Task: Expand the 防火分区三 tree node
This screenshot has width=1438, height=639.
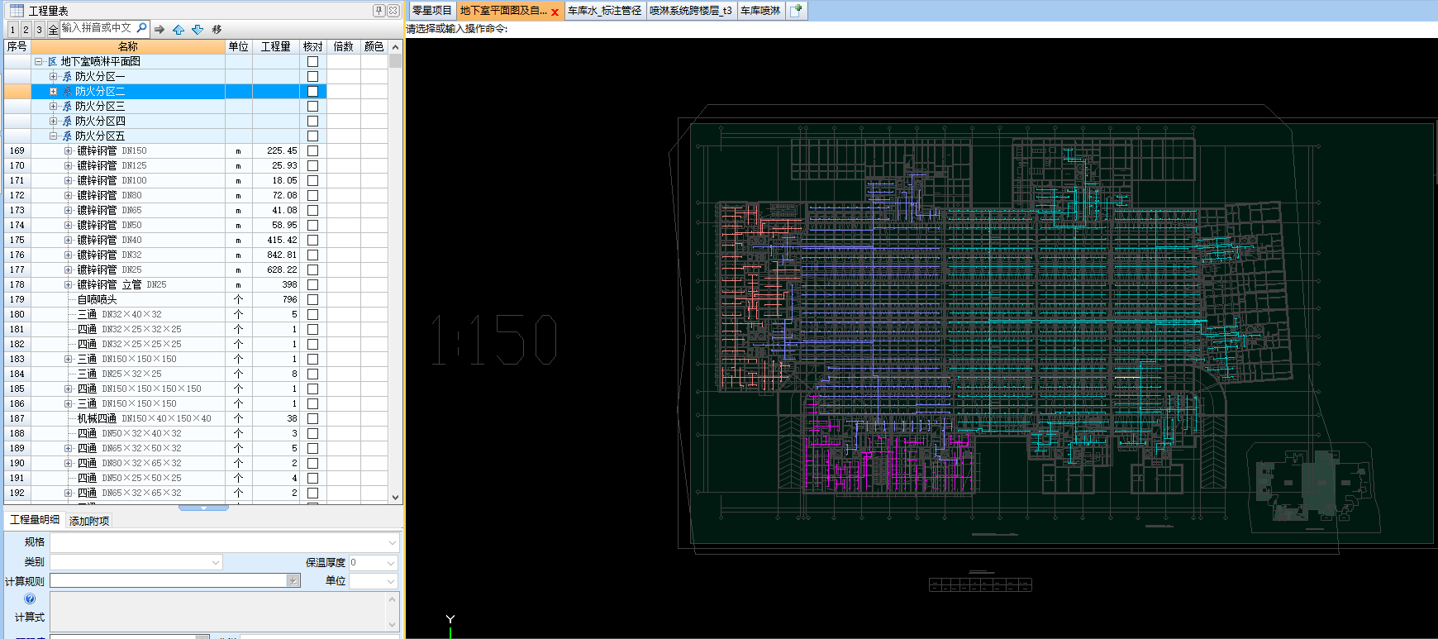Action: point(53,107)
